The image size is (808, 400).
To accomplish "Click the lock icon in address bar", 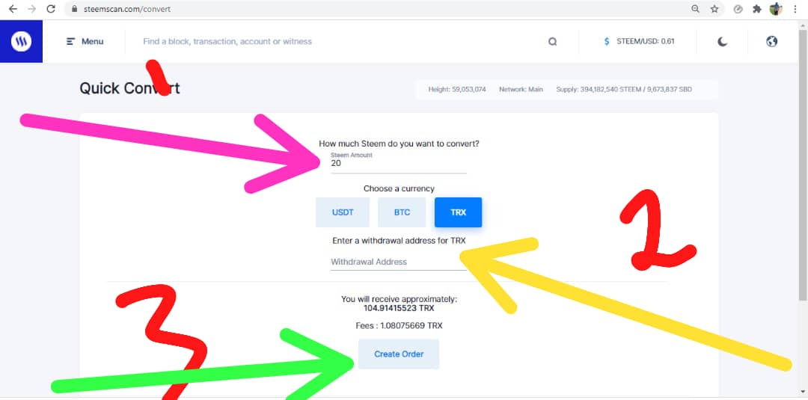I will (75, 9).
